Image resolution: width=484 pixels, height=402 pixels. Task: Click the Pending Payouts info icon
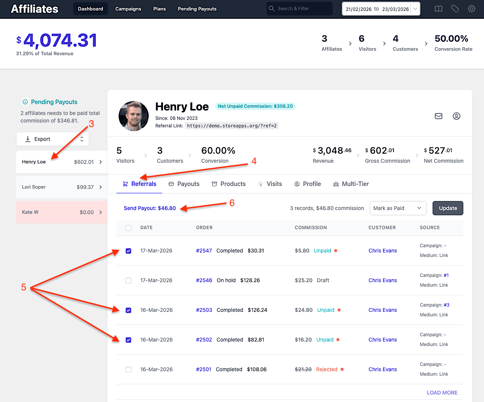click(25, 102)
